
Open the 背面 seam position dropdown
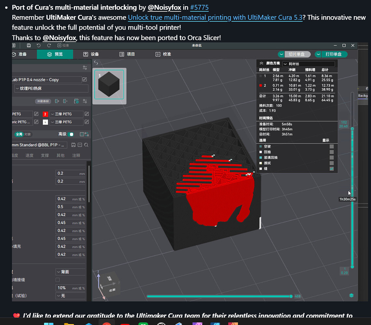point(71,272)
